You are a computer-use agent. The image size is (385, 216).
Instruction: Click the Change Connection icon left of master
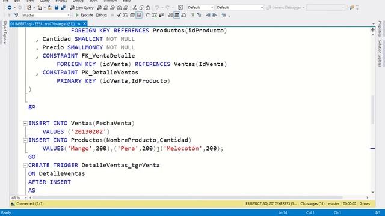tap(16, 15)
